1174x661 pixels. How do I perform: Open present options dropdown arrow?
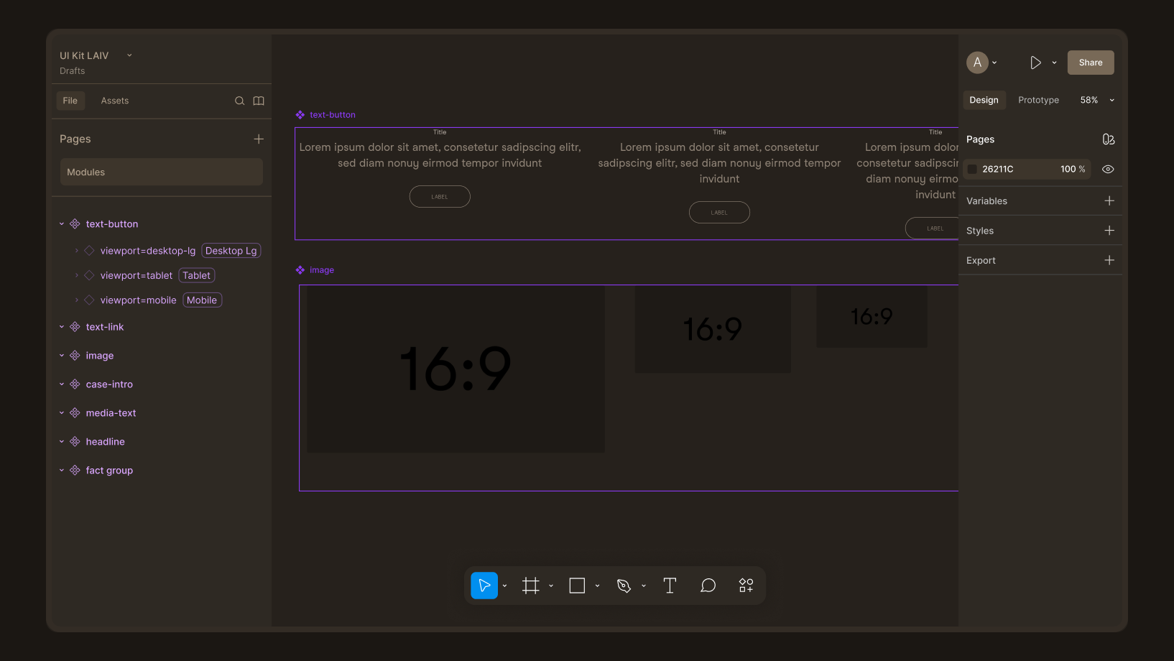click(x=1054, y=63)
